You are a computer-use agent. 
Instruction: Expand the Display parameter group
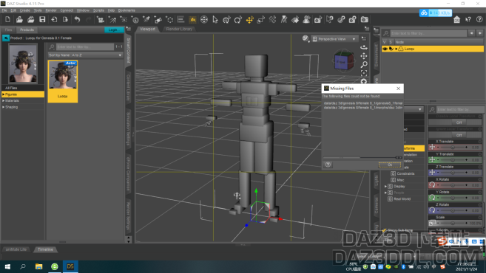(385, 187)
